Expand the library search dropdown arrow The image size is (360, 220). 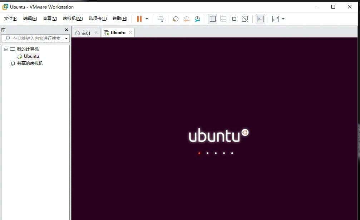(66, 38)
